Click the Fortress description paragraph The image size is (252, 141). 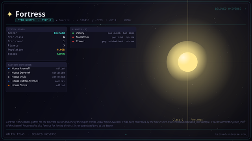(x=126, y=124)
